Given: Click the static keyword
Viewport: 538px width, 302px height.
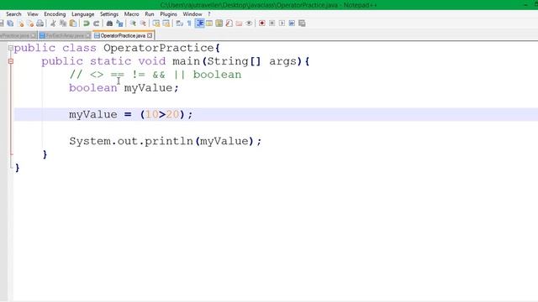Looking at the screenshot, I should pos(110,61).
